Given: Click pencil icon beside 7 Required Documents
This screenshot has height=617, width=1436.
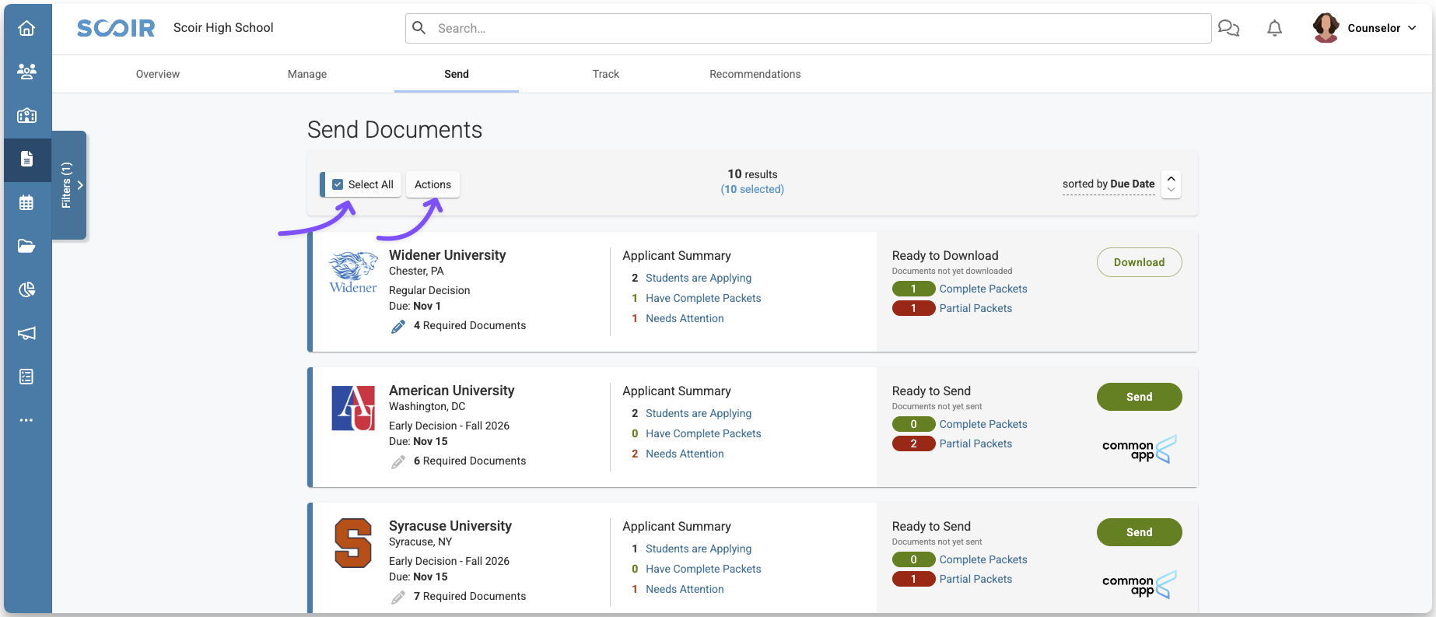Looking at the screenshot, I should [398, 597].
